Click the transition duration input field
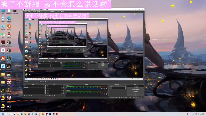 pyautogui.click(x=118, y=88)
